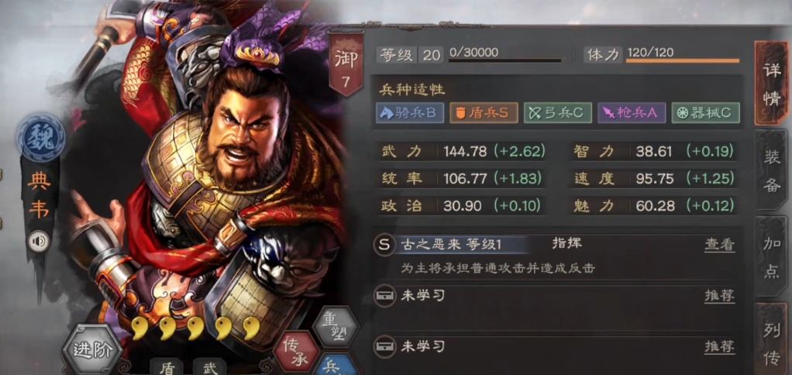Play Dian Wei's voice via speaker icon

click(39, 241)
